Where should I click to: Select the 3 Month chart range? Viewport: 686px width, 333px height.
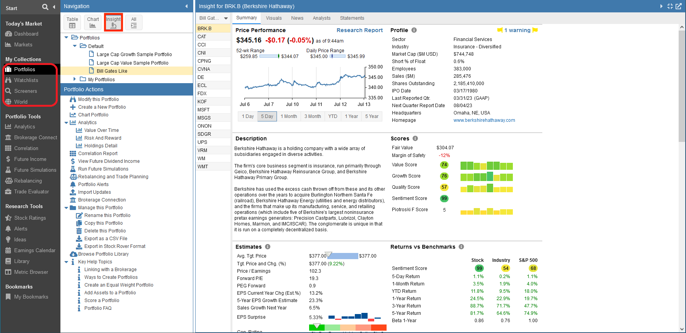click(x=313, y=116)
